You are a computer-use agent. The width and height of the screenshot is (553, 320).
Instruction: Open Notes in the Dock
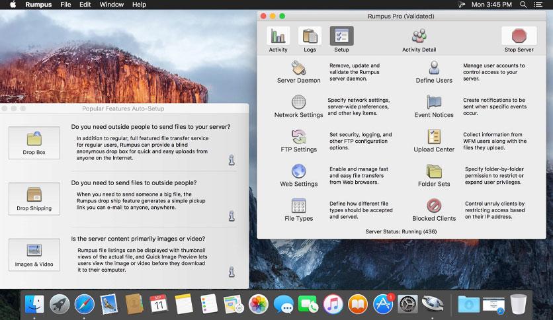click(x=184, y=303)
